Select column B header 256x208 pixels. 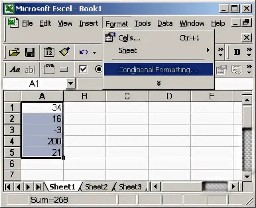pos(85,96)
